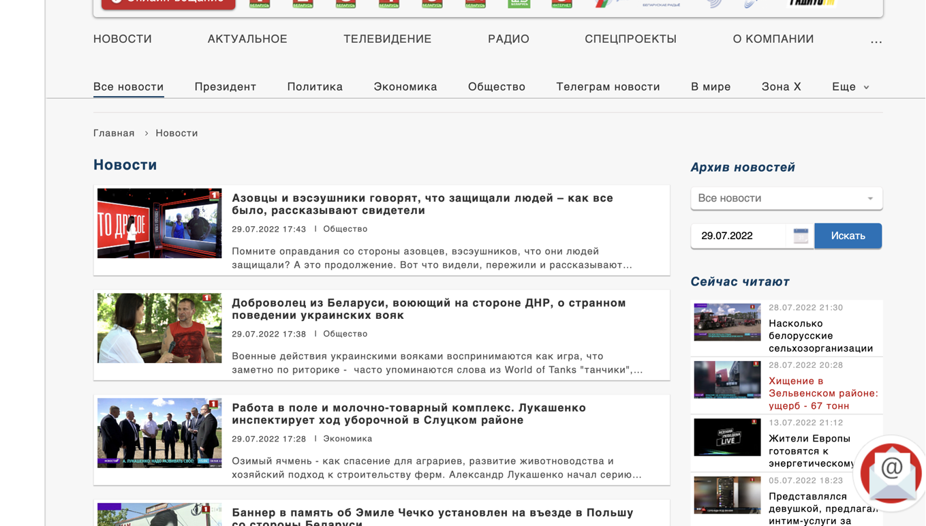
Task: Open thumbnail dated 28.07.2022 21:30
Action: point(727,322)
